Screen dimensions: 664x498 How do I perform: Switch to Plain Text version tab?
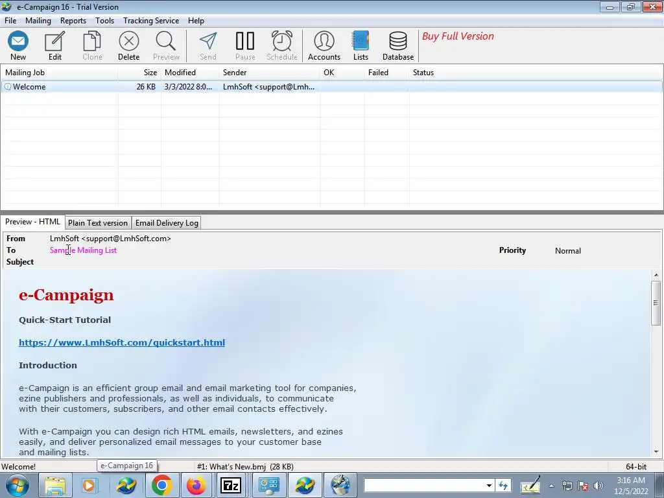click(98, 223)
